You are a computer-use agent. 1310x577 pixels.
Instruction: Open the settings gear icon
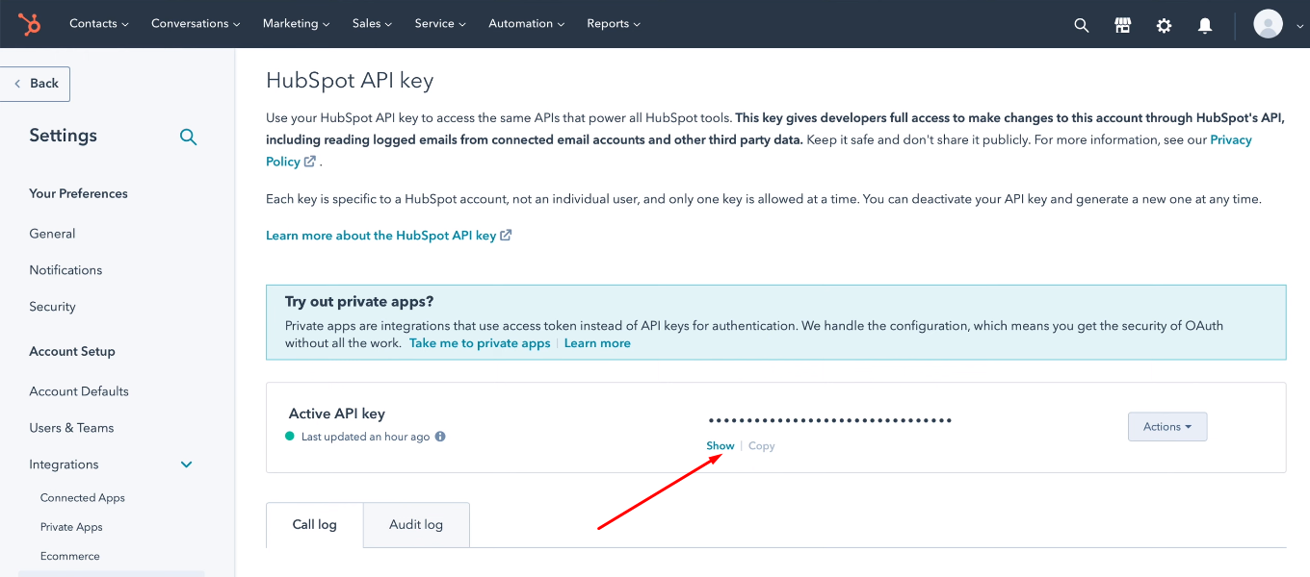click(x=1164, y=26)
